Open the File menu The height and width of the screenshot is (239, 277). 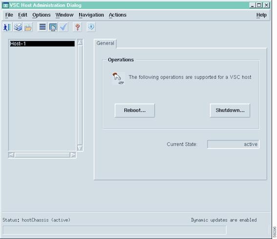coord(9,15)
